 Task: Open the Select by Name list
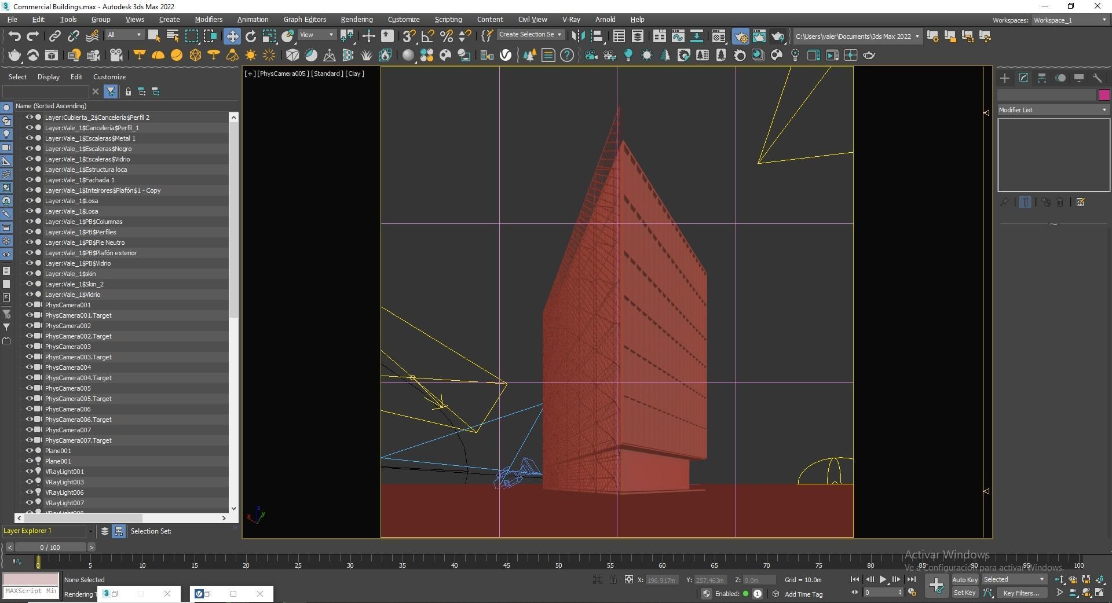173,36
